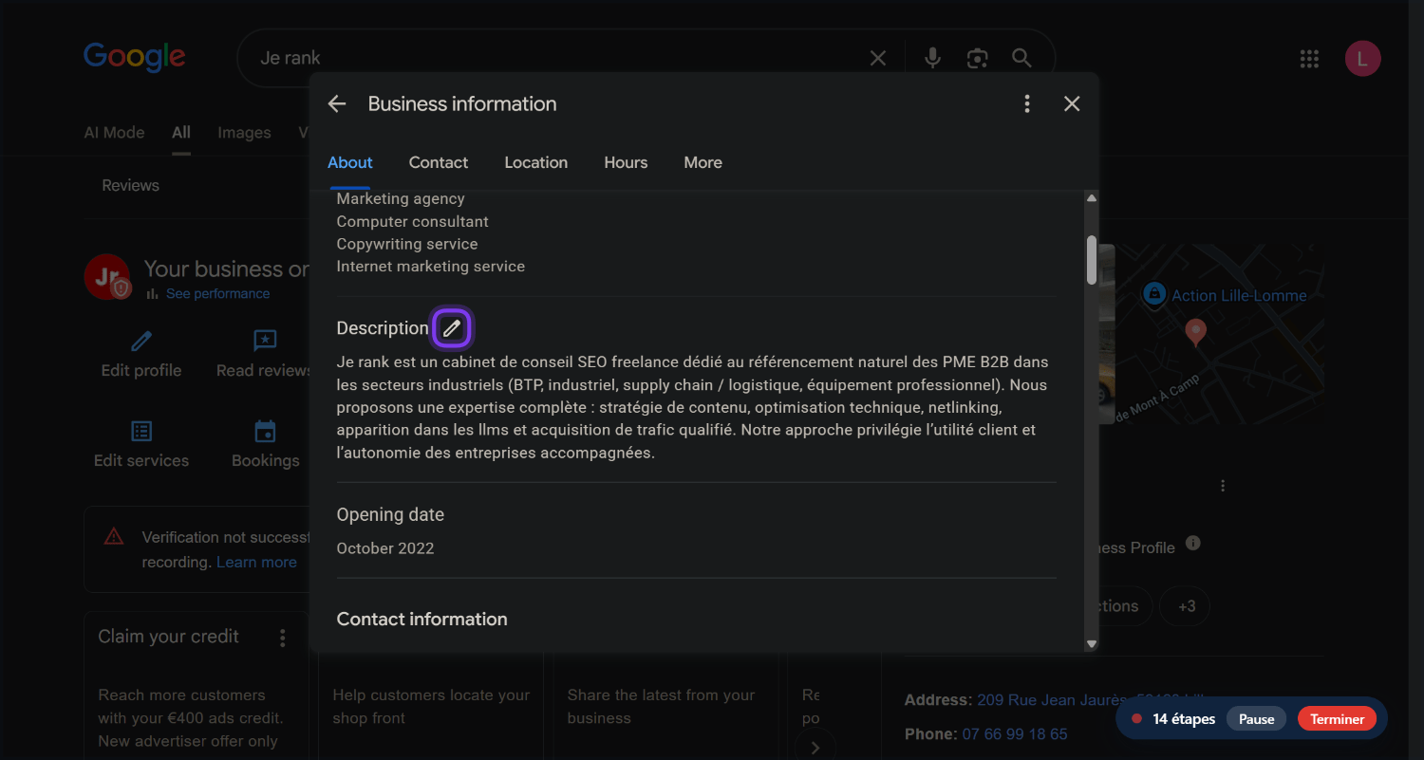Call the phone number 07 66 99 18 65
The height and width of the screenshot is (760, 1424).
click(1015, 734)
